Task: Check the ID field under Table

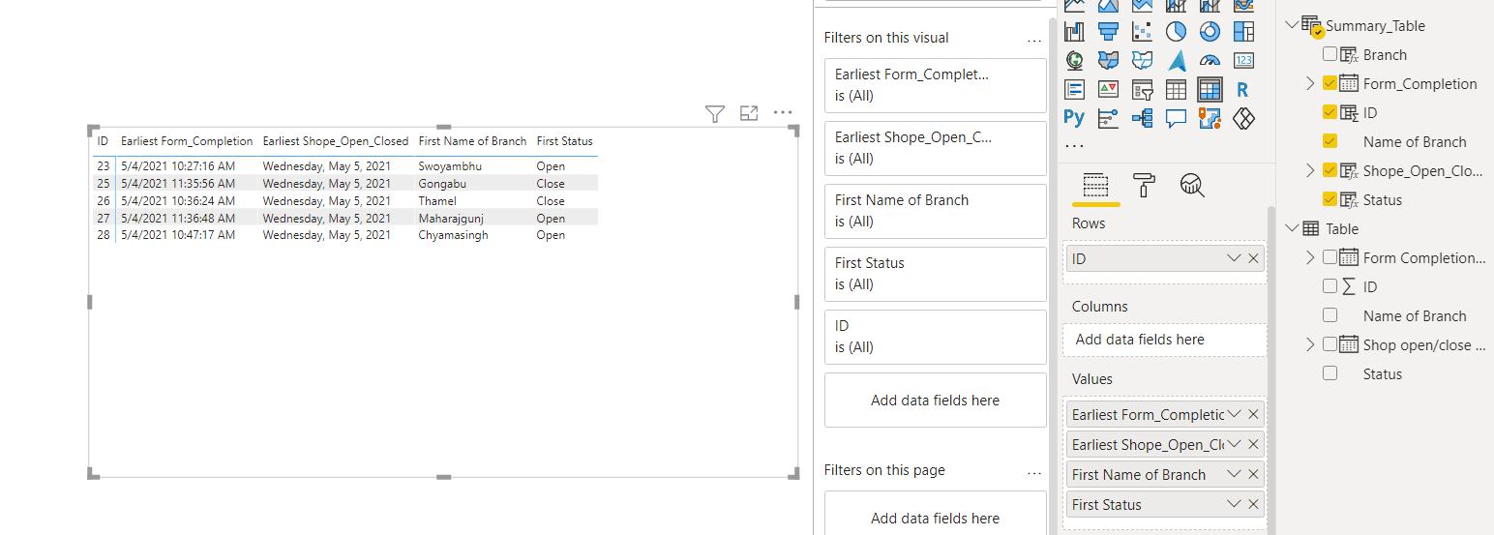Action: [1330, 286]
